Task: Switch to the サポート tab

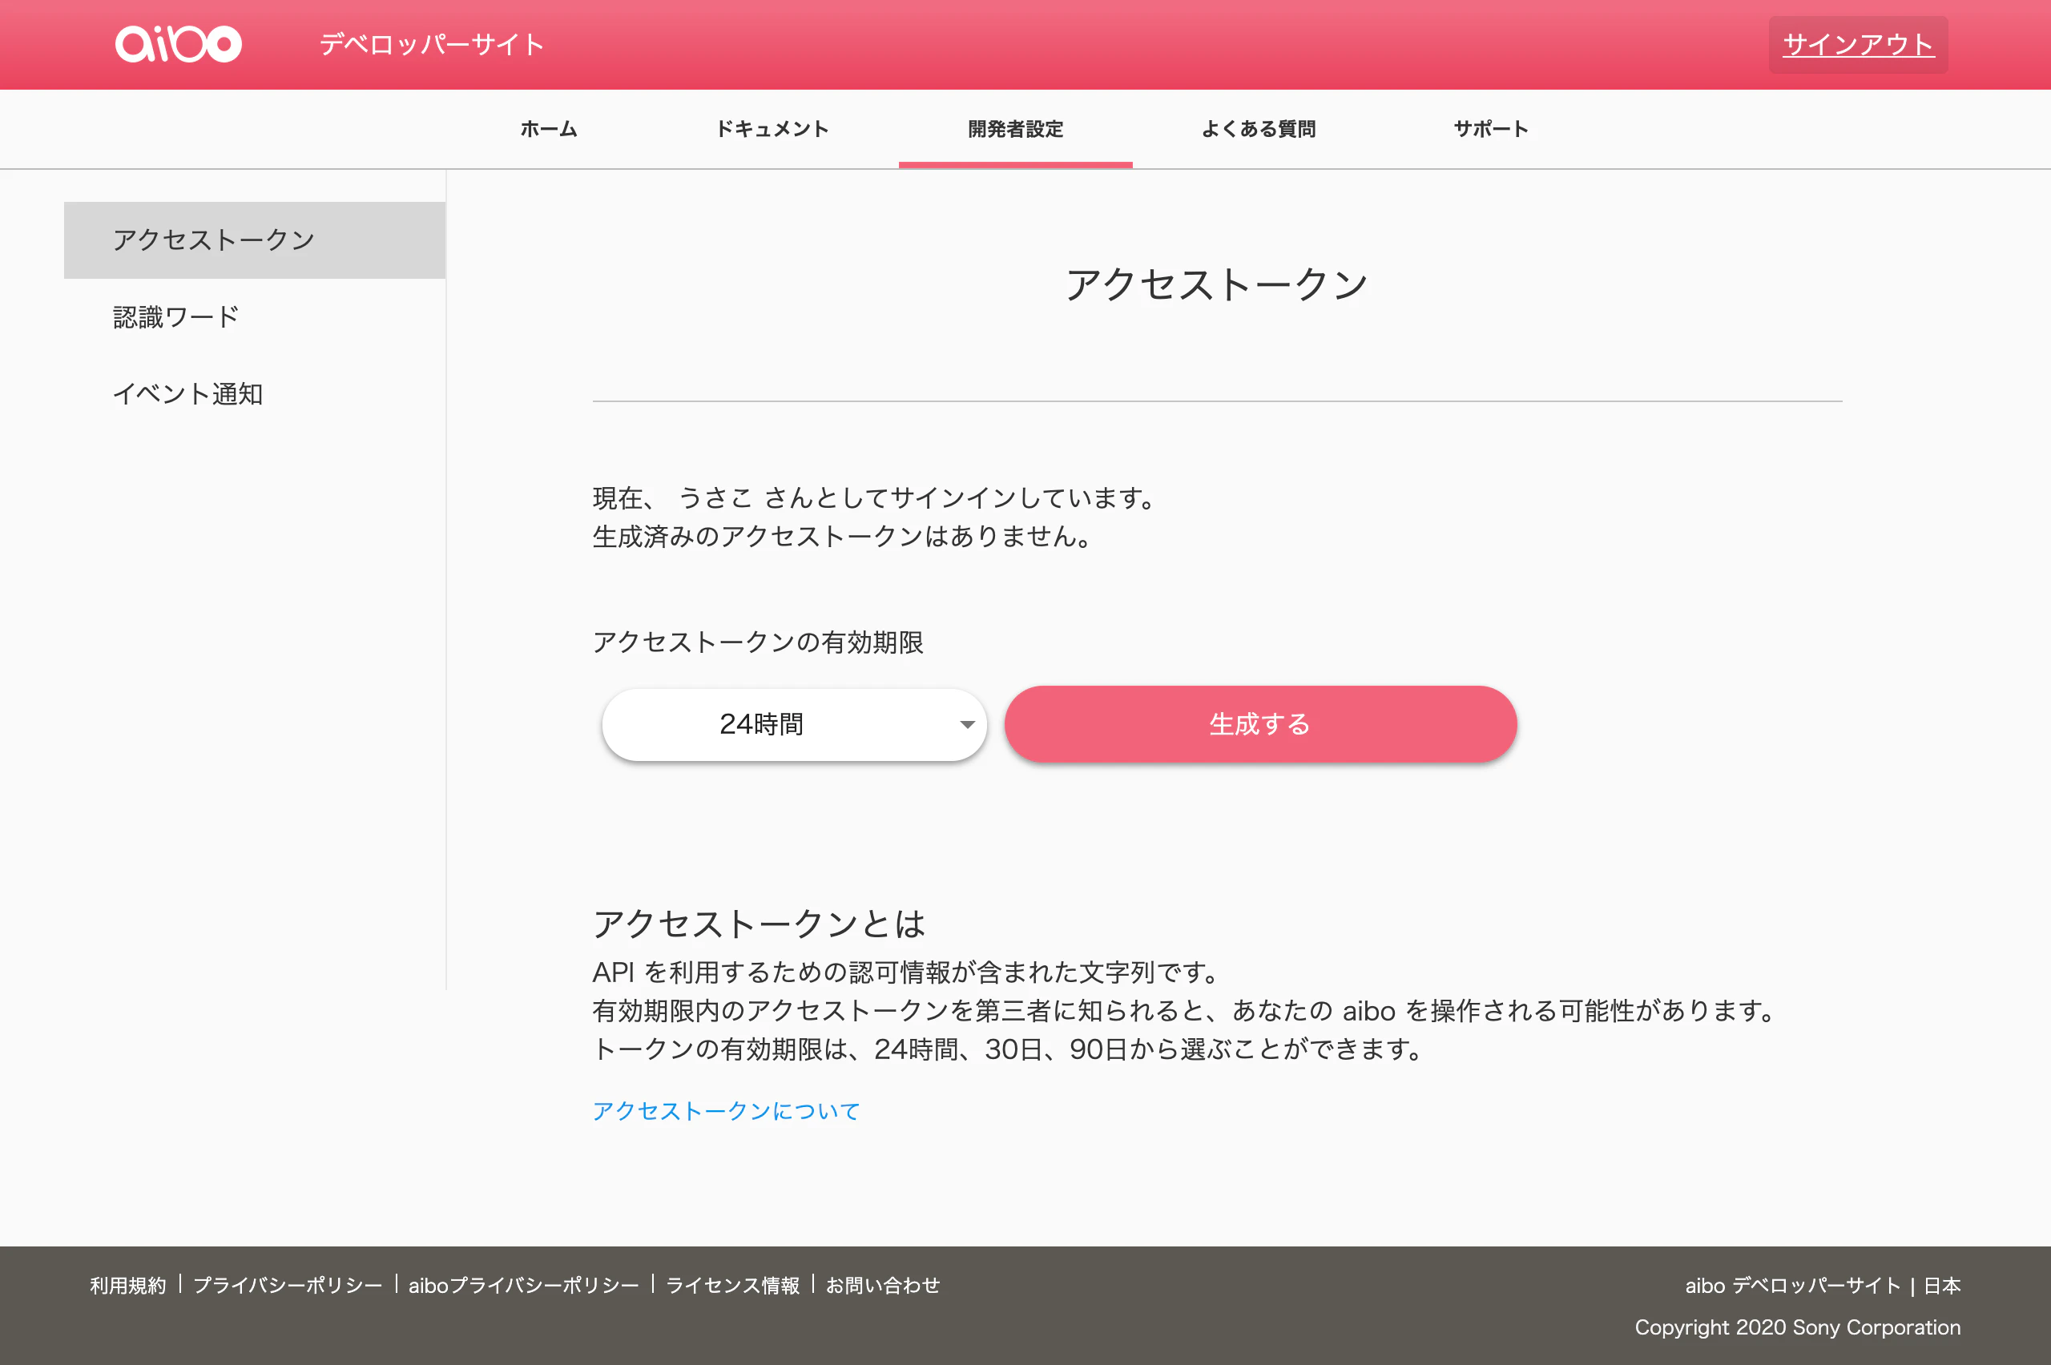Action: pyautogui.click(x=1490, y=129)
